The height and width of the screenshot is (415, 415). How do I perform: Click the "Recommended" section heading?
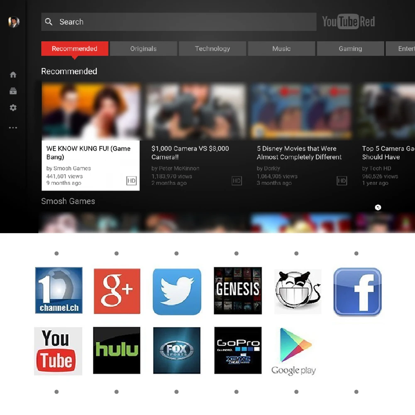69,71
